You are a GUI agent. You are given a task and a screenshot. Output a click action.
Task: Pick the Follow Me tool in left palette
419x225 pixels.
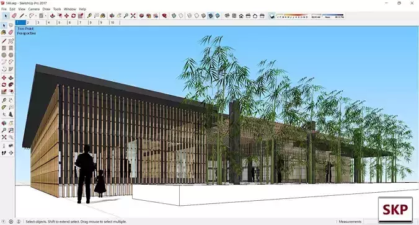[x=11, y=85]
